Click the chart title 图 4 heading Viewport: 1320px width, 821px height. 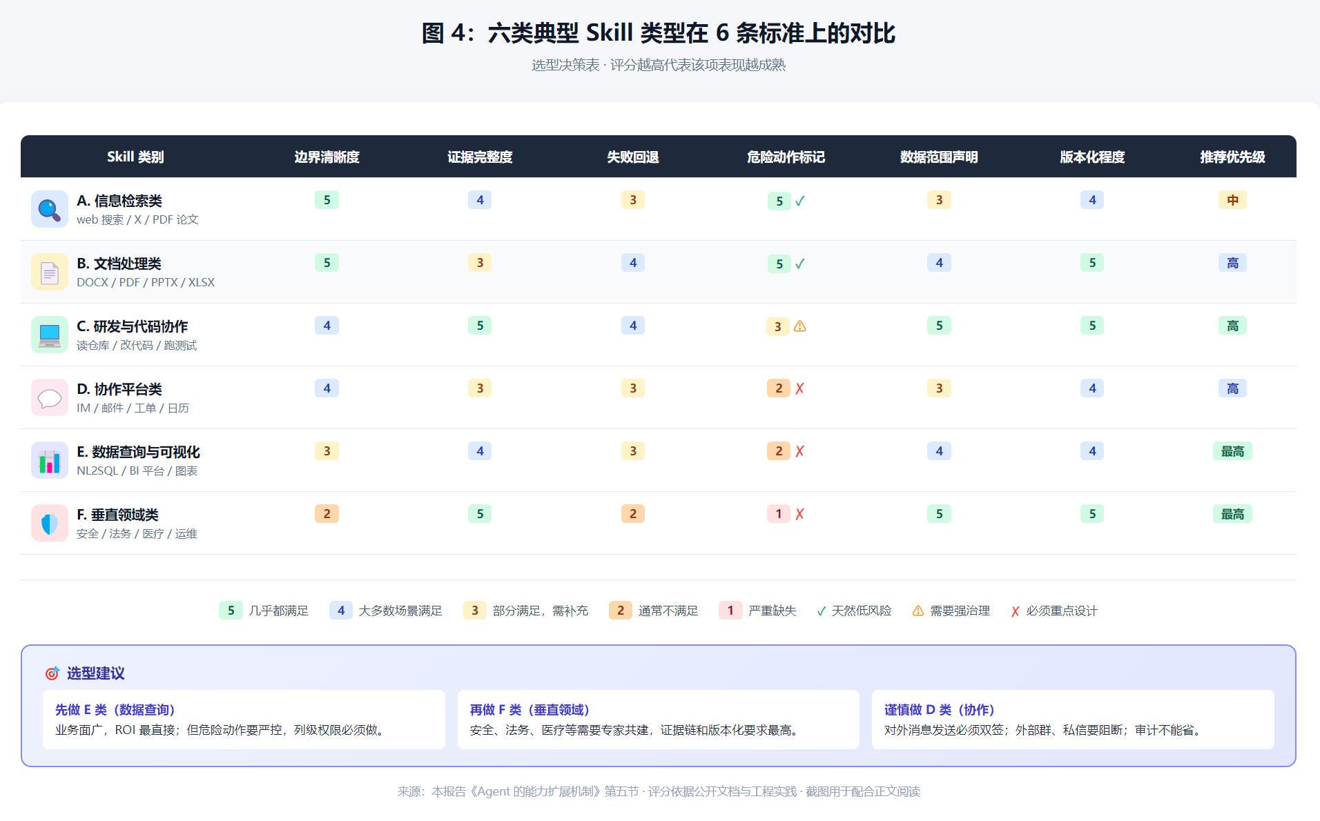[659, 33]
